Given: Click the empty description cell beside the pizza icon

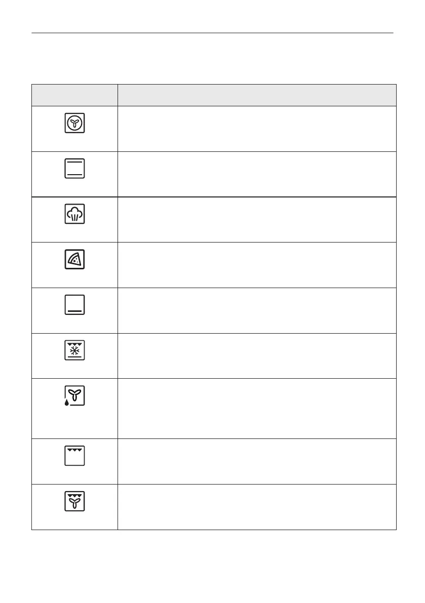Looking at the screenshot, I should [x=257, y=265].
